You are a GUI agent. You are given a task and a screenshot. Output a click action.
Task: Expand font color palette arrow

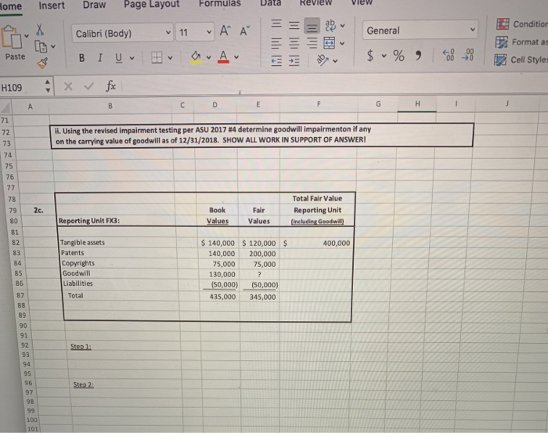(x=236, y=56)
